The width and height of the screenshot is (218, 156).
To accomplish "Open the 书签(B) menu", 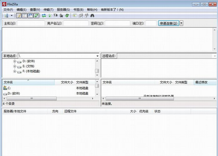I will (x=78, y=9).
